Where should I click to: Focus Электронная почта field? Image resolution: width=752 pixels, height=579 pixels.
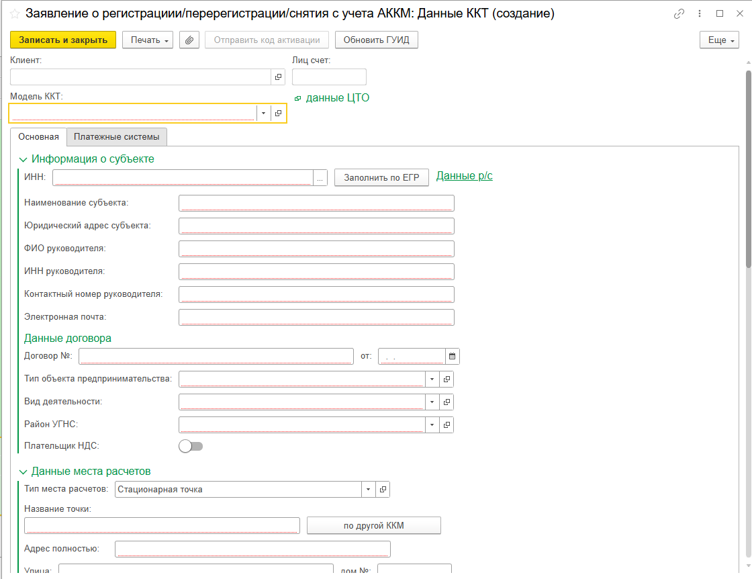(x=316, y=317)
